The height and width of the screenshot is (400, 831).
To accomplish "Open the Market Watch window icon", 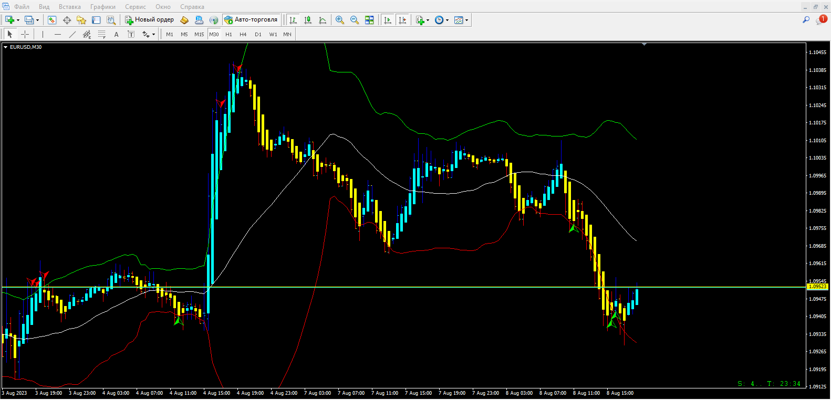I will [51, 20].
